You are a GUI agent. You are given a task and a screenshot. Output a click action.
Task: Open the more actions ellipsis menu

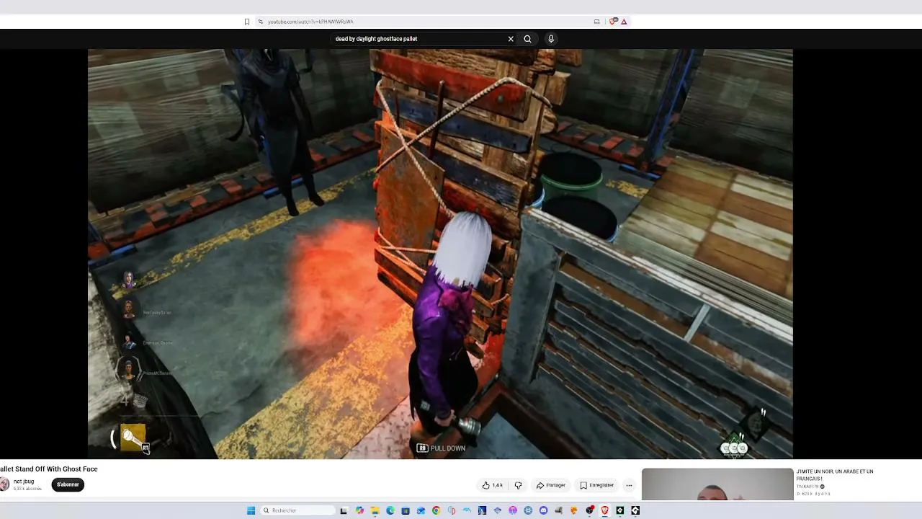629,486
